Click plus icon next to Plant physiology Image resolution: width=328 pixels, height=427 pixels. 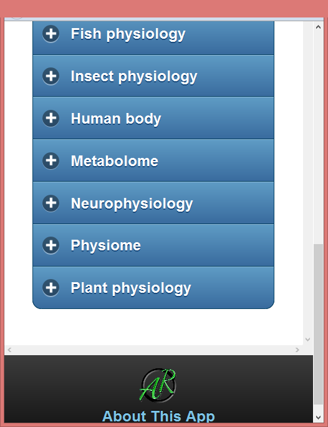tap(51, 288)
